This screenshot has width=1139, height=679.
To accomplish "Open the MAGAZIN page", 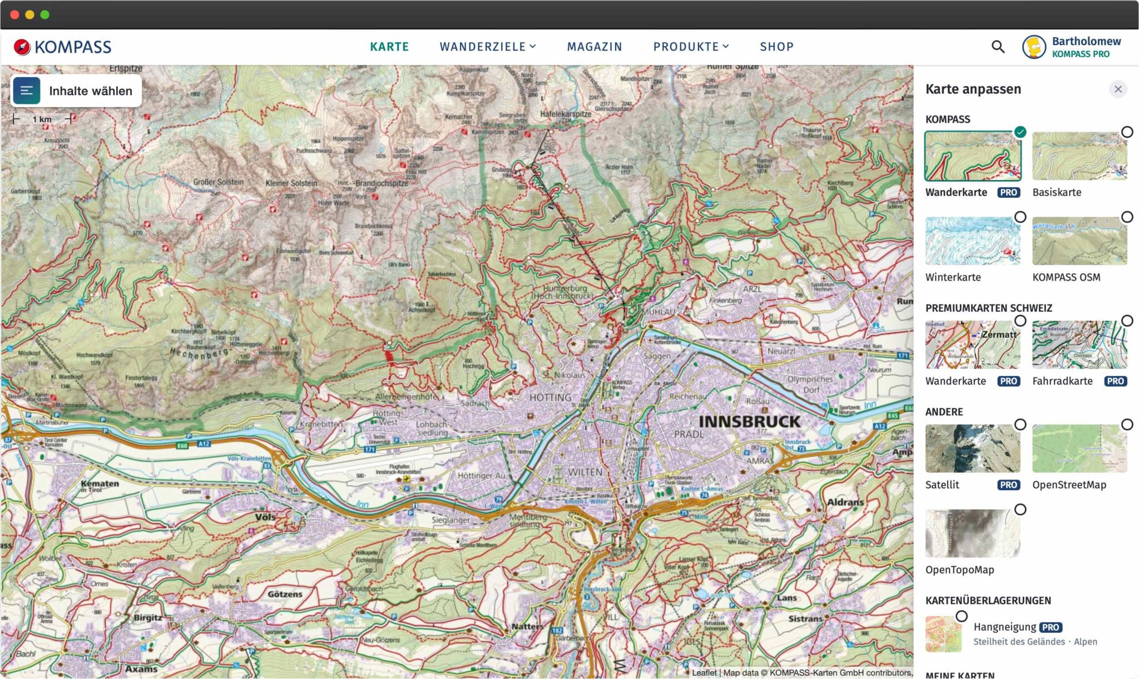I will point(595,47).
